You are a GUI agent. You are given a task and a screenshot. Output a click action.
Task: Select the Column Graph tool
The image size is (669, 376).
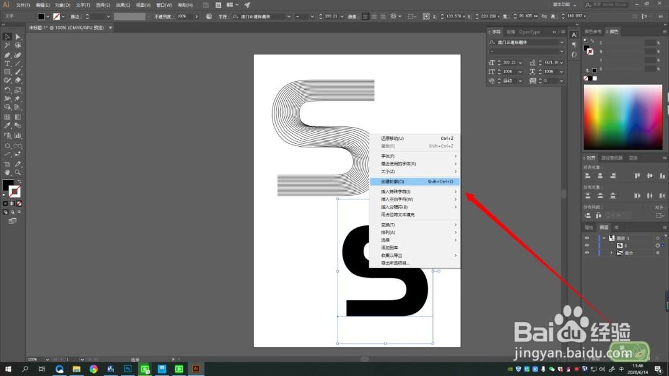[18, 136]
